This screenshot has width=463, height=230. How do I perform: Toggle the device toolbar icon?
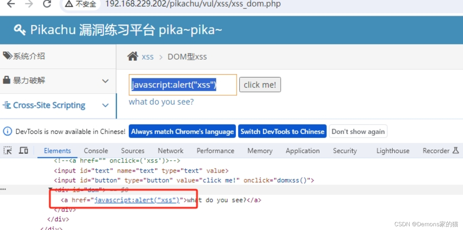tap(23, 151)
